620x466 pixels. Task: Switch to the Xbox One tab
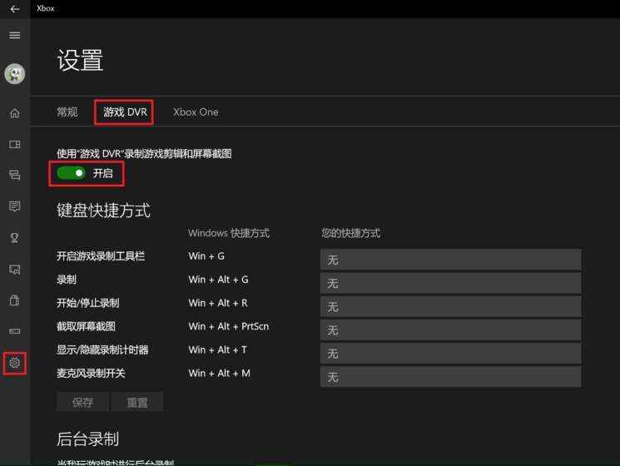pyautogui.click(x=196, y=112)
